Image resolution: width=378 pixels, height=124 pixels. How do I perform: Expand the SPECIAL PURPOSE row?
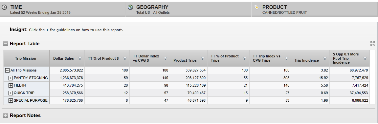(11, 101)
